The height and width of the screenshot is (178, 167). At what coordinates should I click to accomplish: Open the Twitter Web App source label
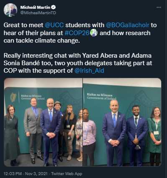click(x=67, y=174)
